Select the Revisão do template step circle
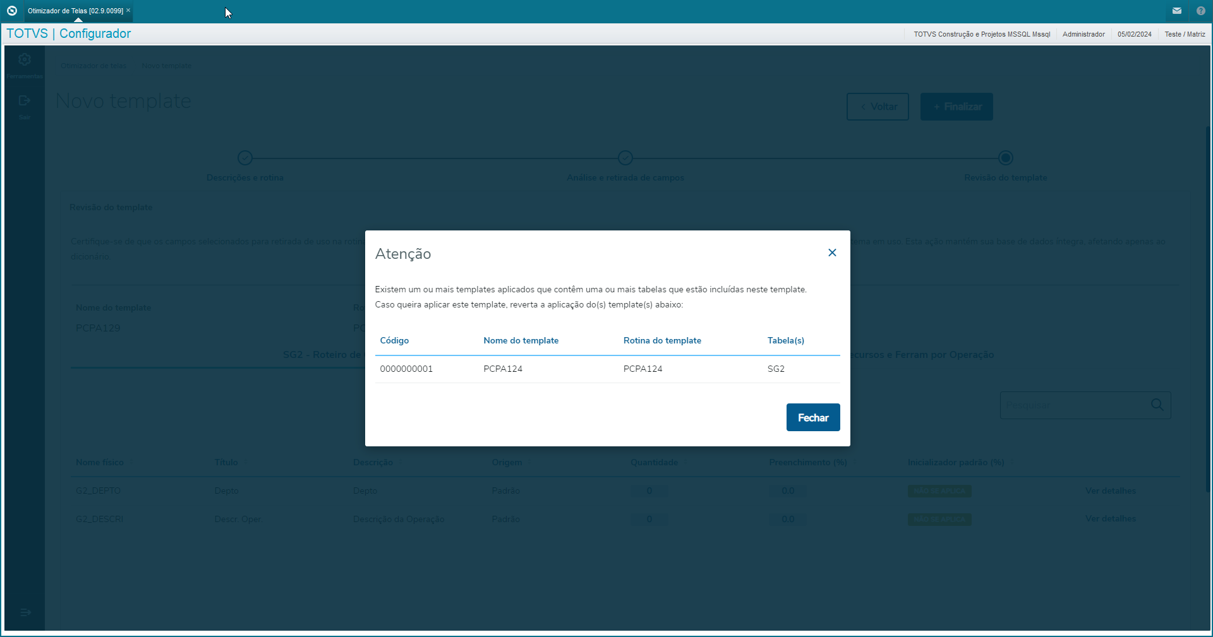This screenshot has width=1213, height=637. click(1006, 158)
